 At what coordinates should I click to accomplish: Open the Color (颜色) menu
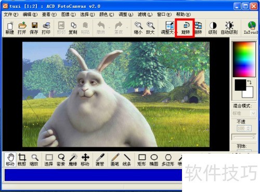107,15
